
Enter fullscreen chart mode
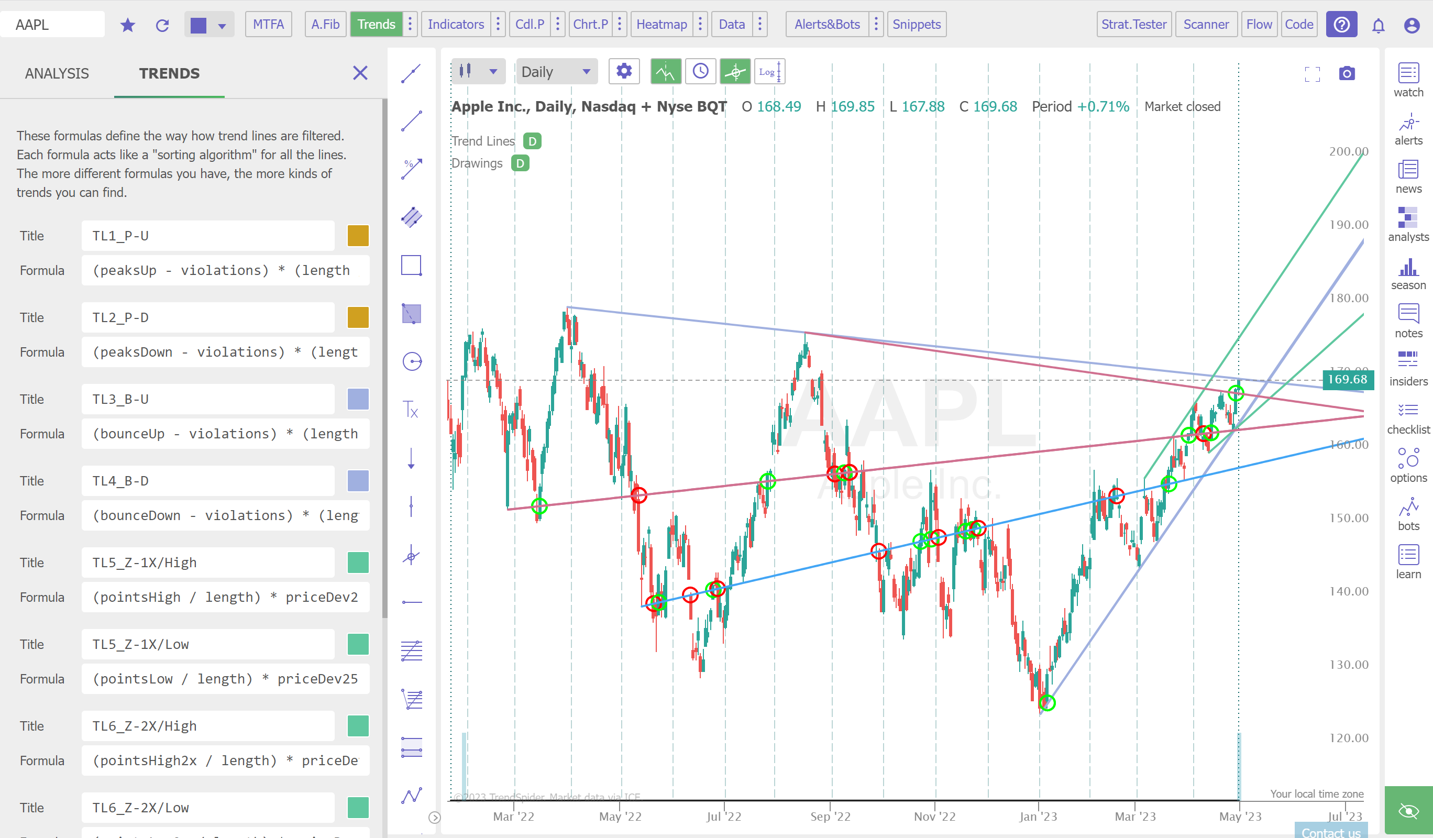(1312, 74)
